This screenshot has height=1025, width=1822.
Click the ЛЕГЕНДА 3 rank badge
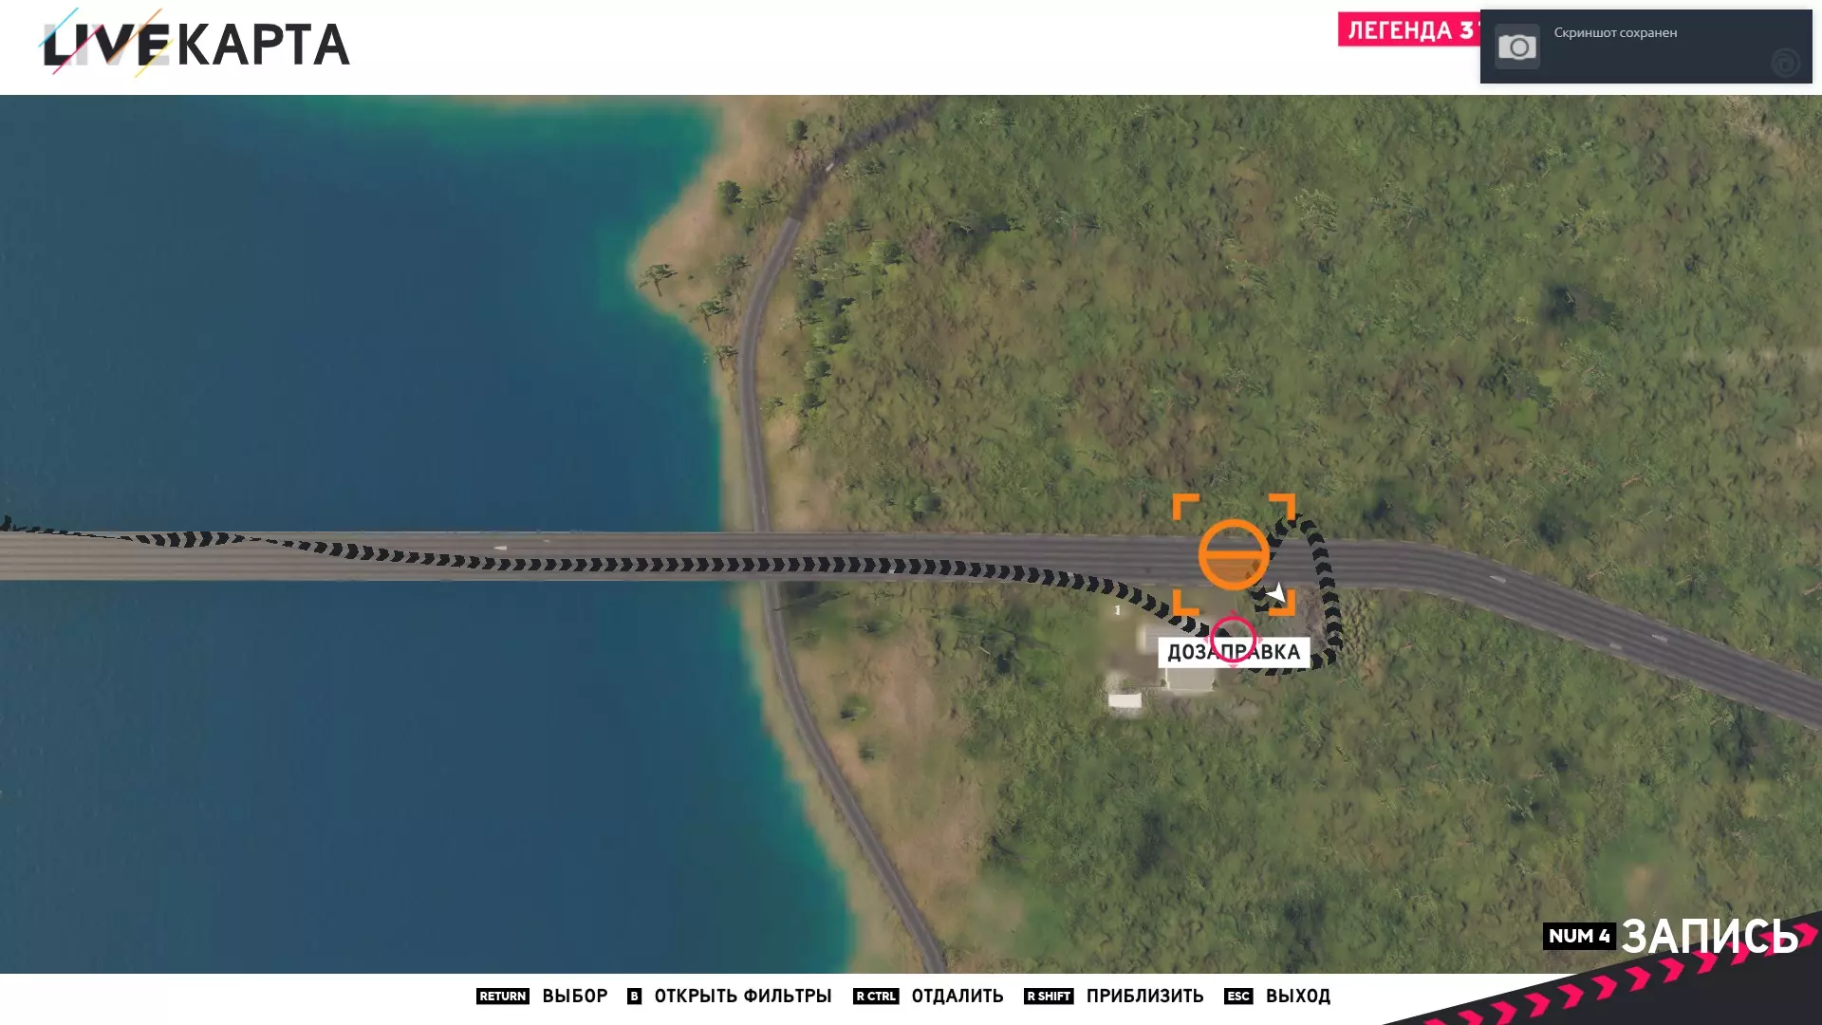[x=1408, y=30]
